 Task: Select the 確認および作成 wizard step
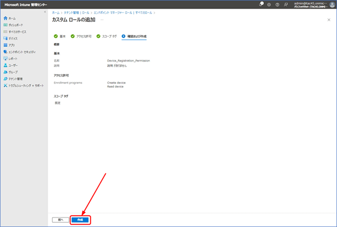click(x=134, y=36)
